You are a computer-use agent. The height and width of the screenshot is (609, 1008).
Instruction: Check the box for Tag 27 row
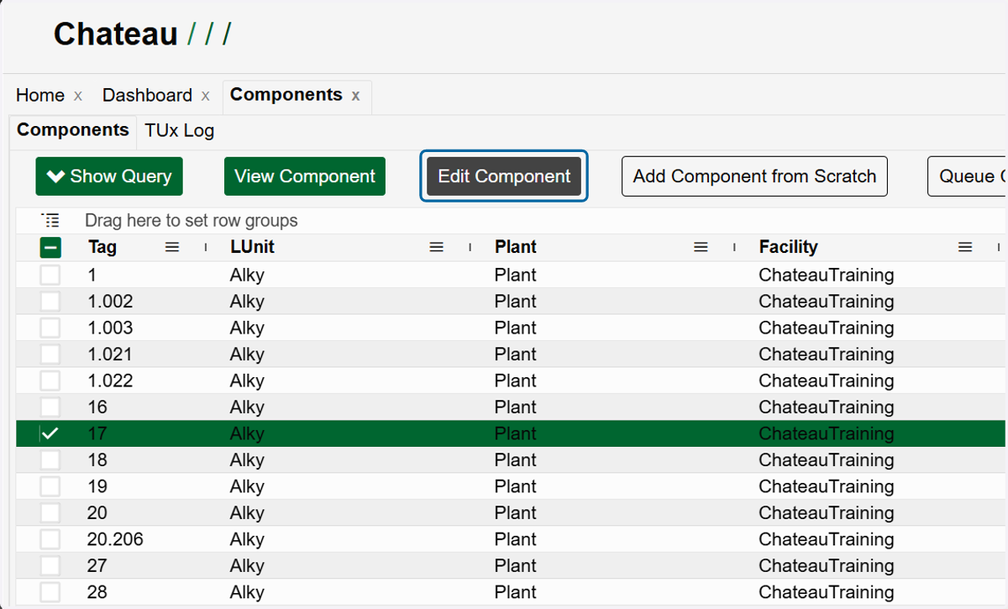(x=50, y=566)
